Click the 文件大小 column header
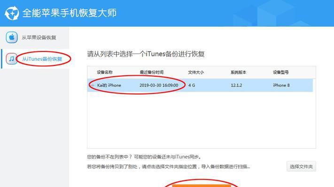Viewport: 334px width, 187px height. 196,72
